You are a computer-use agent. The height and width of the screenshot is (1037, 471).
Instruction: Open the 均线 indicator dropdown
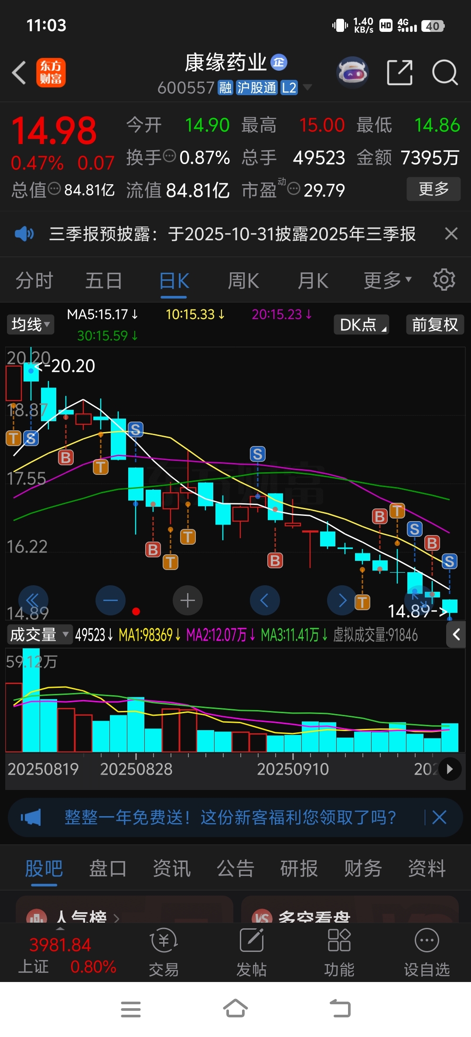[x=31, y=325]
